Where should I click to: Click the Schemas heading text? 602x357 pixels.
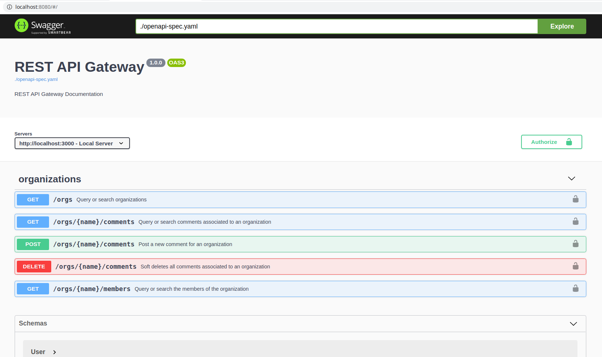[33, 323]
